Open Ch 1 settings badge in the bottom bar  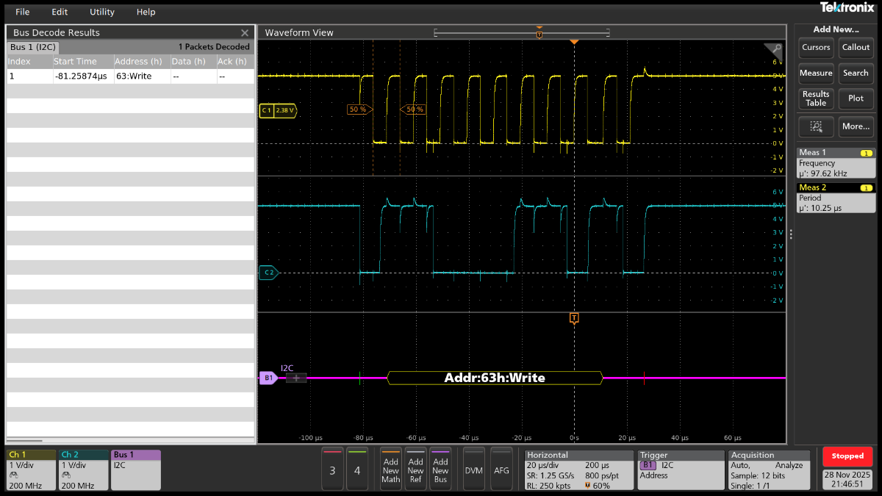29,469
